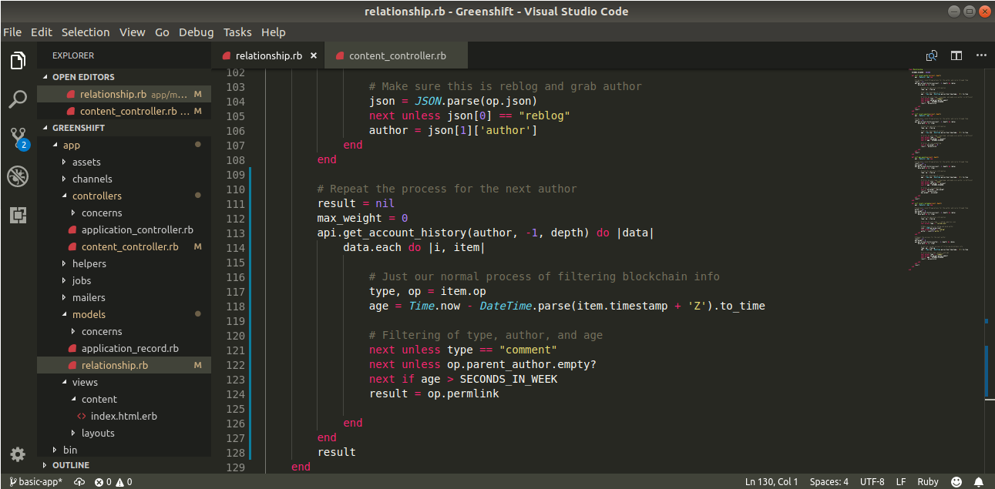Image resolution: width=995 pixels, height=489 pixels.
Task: Open the Help menu
Action: 273,32
